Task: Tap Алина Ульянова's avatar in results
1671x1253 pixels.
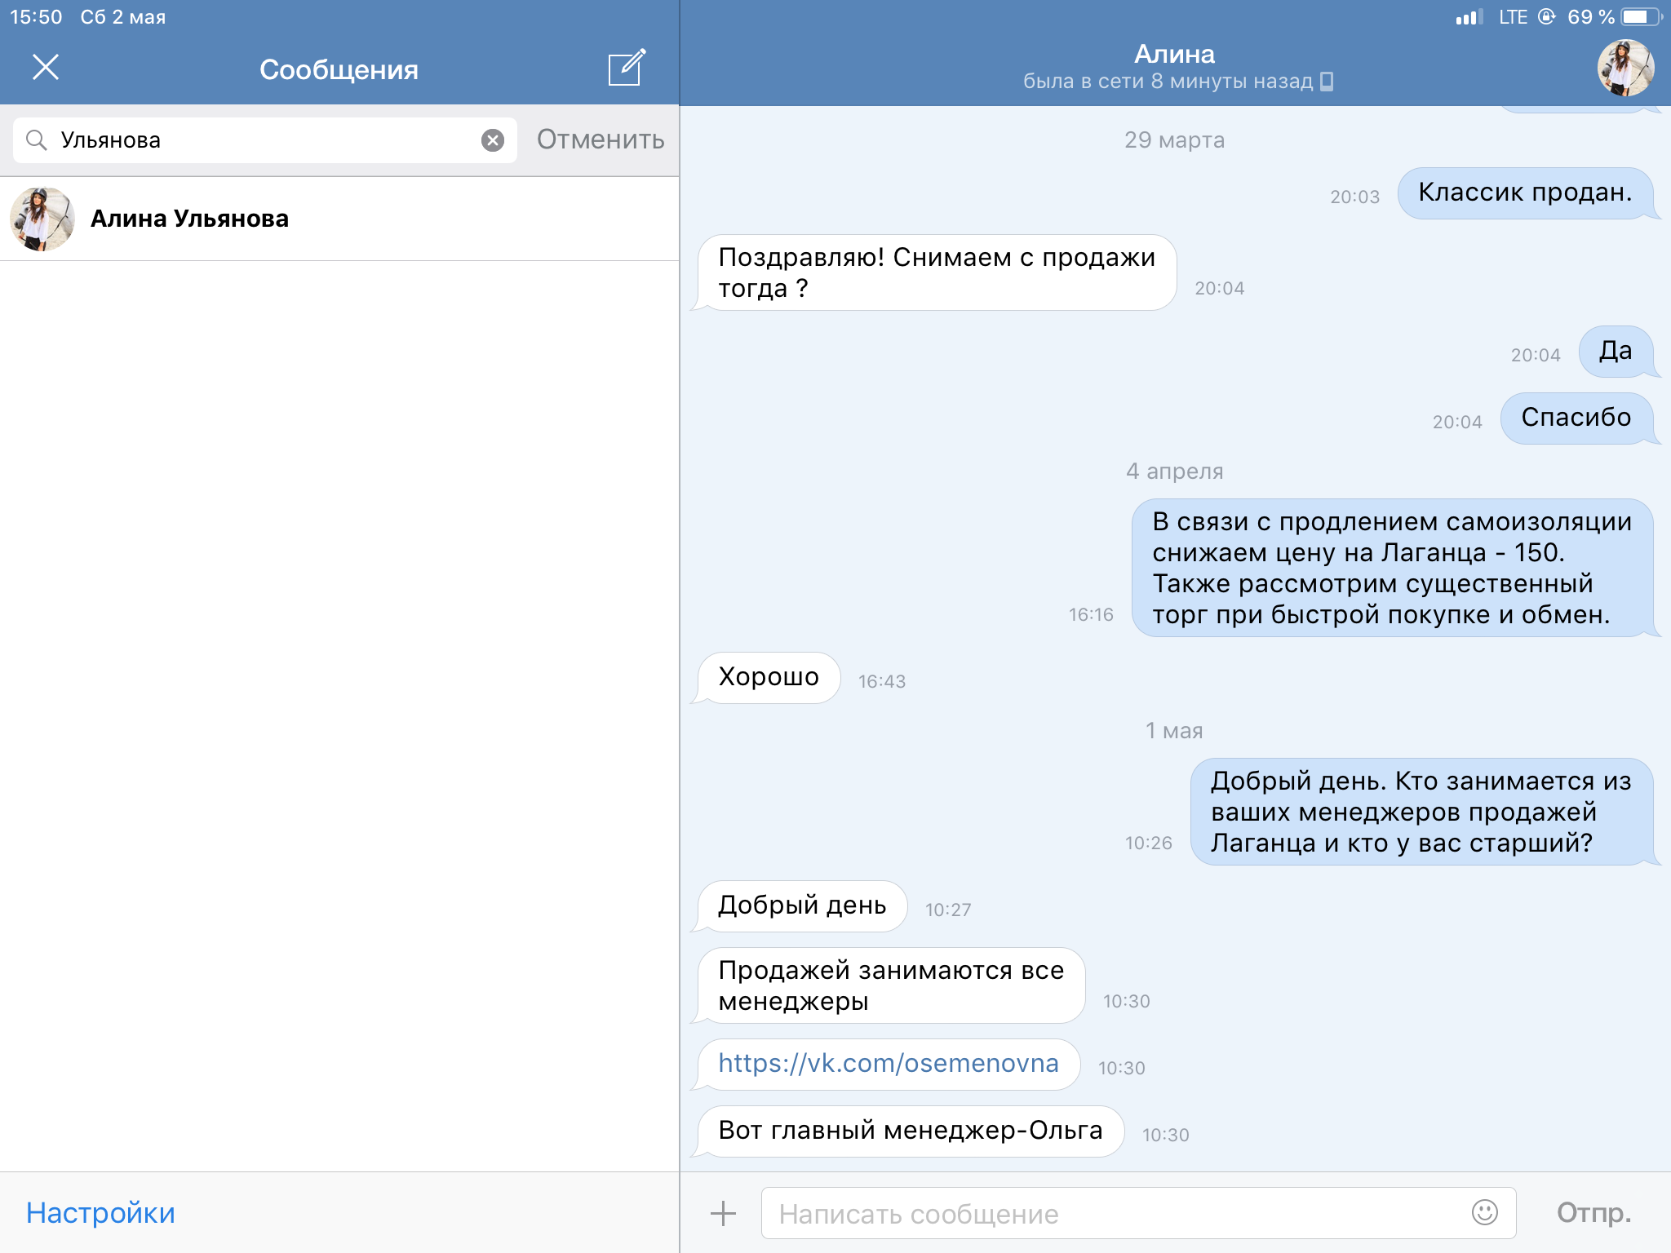Action: point(42,219)
